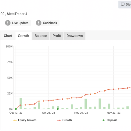The image size is (131, 131).
Task: Click the tall green bar after Nov 09
Action: point(86,104)
